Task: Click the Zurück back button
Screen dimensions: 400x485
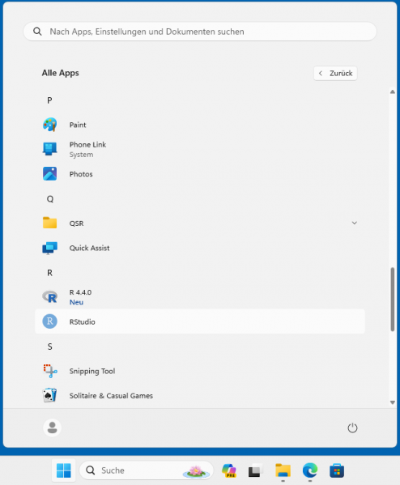Action: 335,74
